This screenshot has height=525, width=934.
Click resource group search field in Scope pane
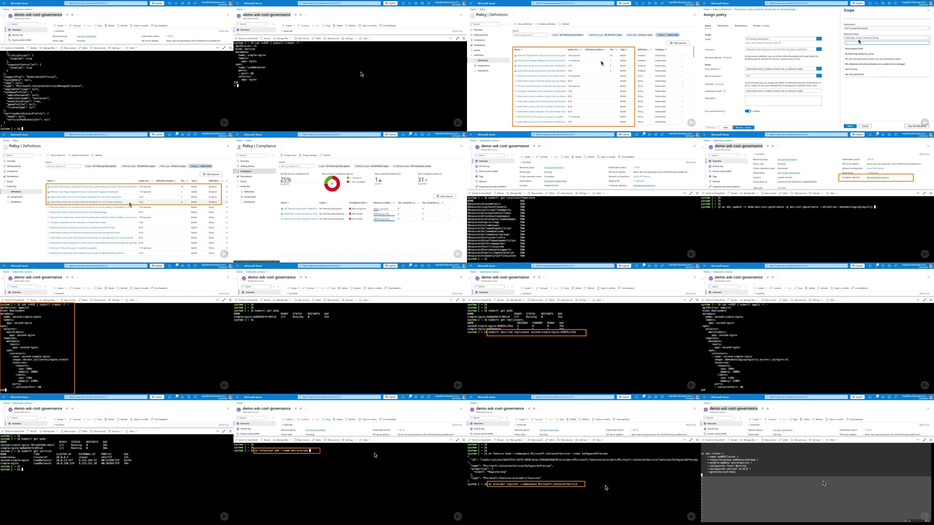click(887, 43)
